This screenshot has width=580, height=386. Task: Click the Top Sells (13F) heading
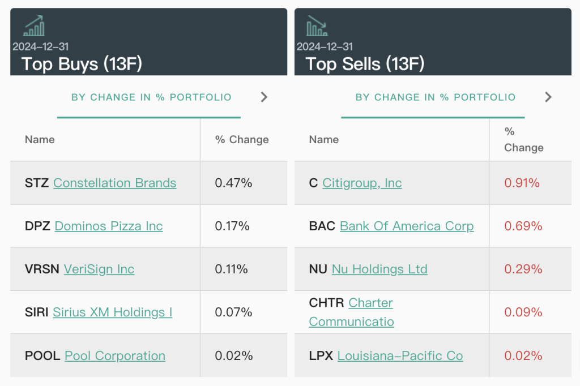[365, 64]
